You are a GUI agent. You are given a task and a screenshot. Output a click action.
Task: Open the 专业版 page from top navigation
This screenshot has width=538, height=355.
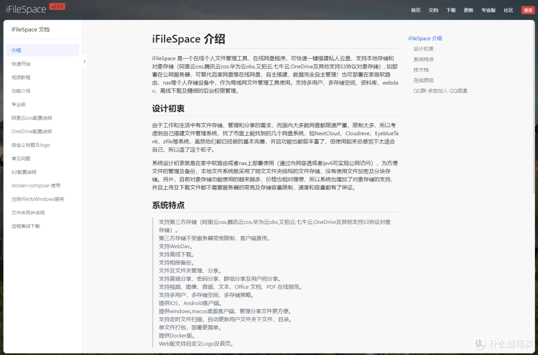[x=488, y=10]
